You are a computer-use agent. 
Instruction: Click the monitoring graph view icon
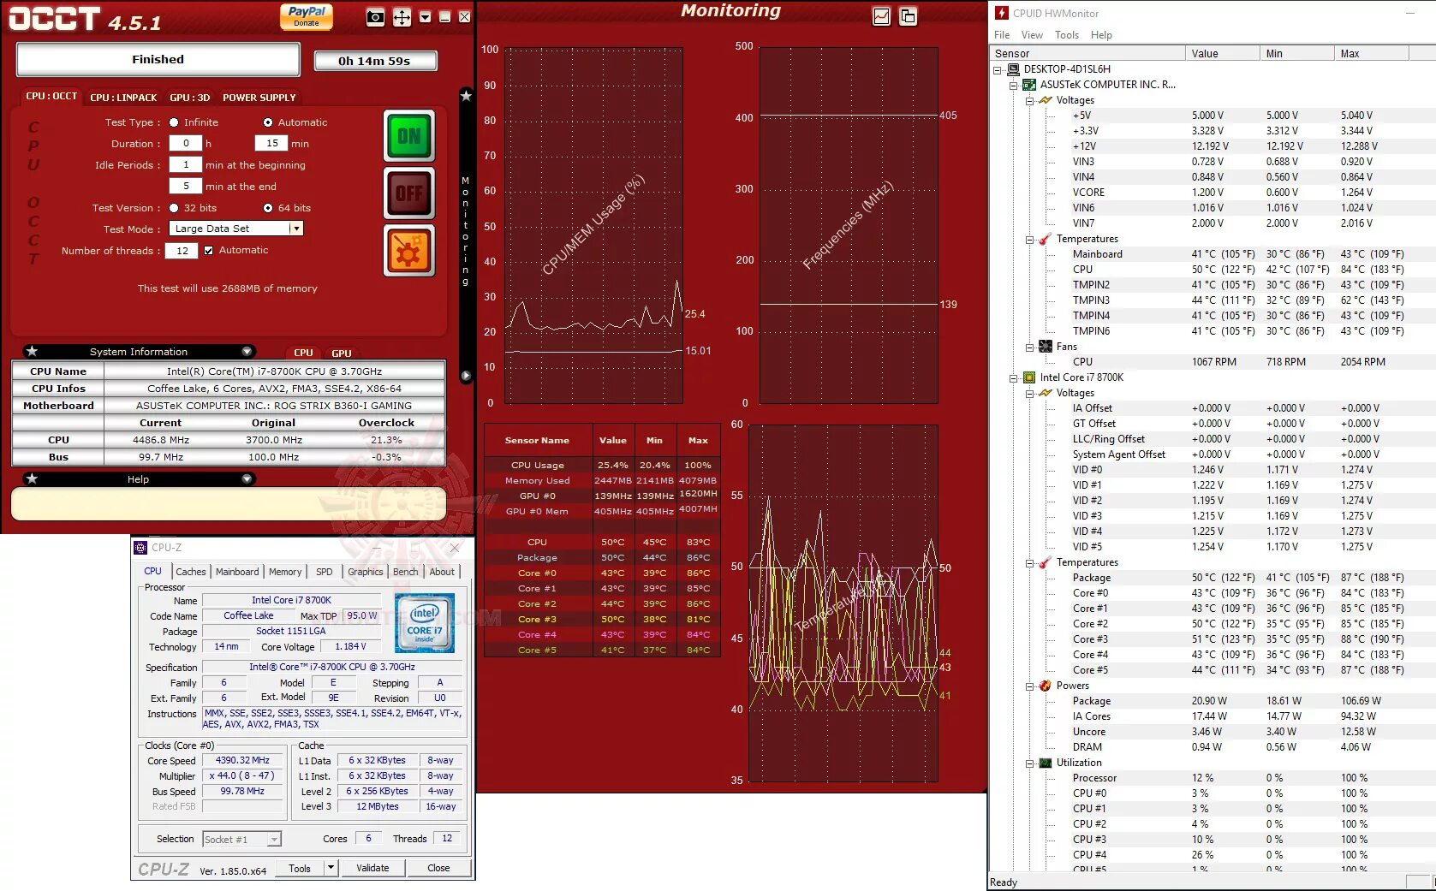[x=881, y=16]
